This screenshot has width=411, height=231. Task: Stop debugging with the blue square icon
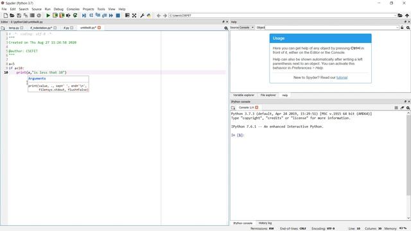tap(118, 15)
